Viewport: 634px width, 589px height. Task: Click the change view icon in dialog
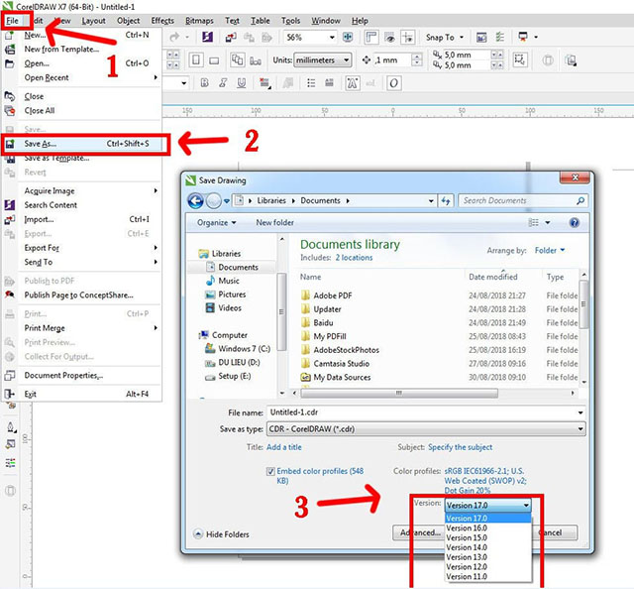[x=534, y=223]
